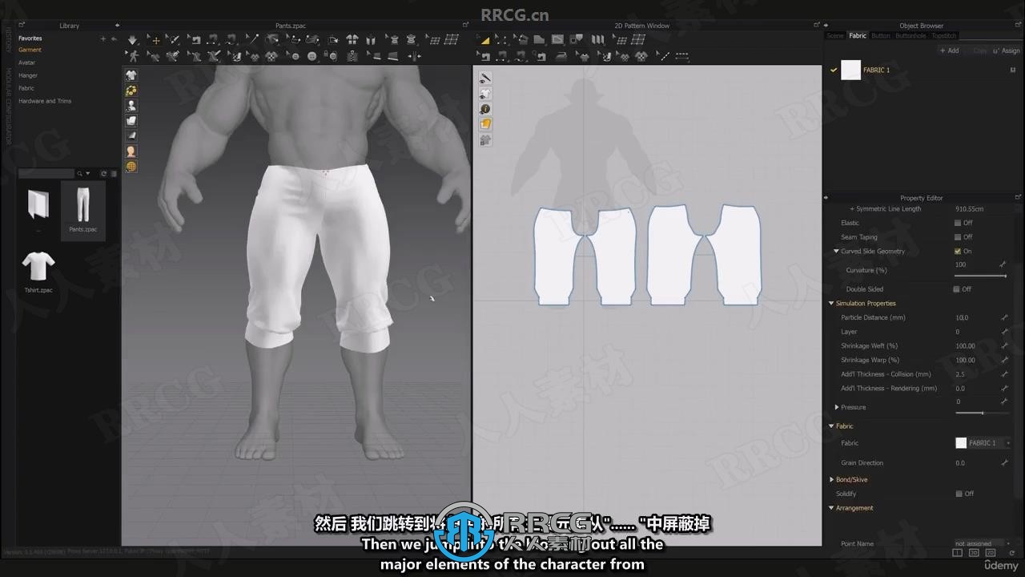The width and height of the screenshot is (1025, 577).
Task: Open the globe icon in 3D view sidebar
Action: point(131,167)
